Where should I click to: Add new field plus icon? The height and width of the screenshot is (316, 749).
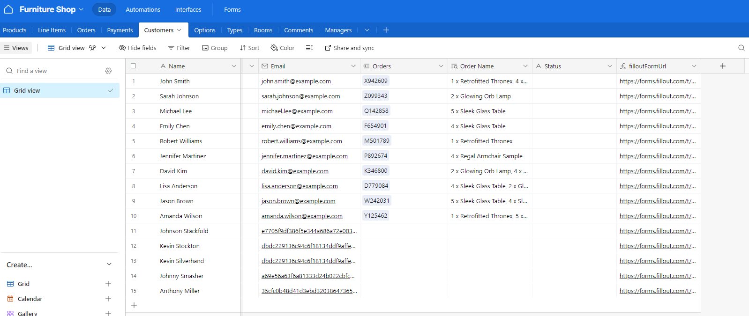723,66
